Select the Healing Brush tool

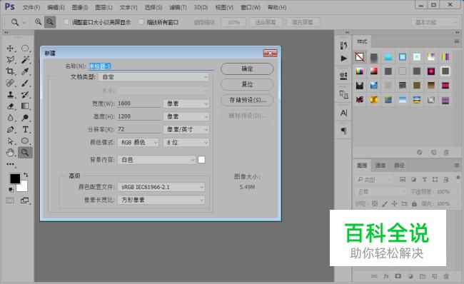point(11,83)
